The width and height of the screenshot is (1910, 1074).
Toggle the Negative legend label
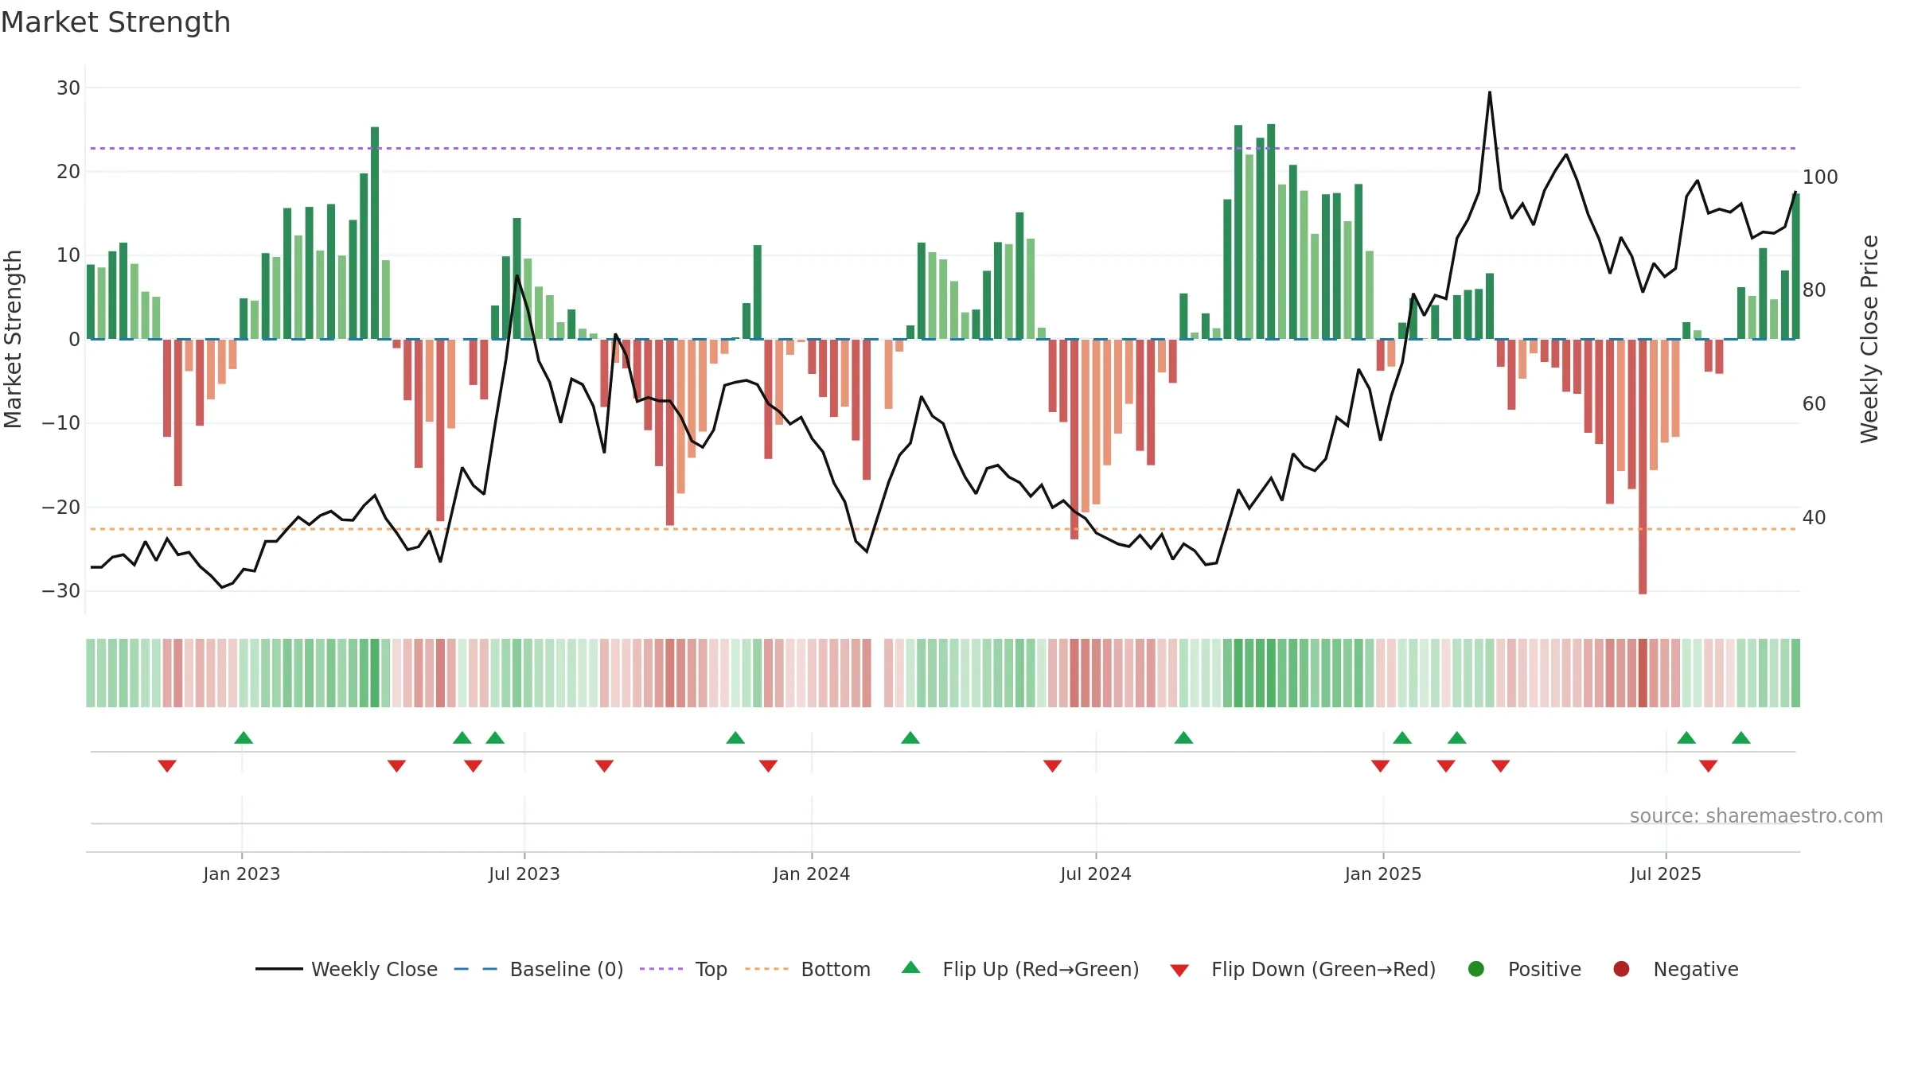[1696, 970]
